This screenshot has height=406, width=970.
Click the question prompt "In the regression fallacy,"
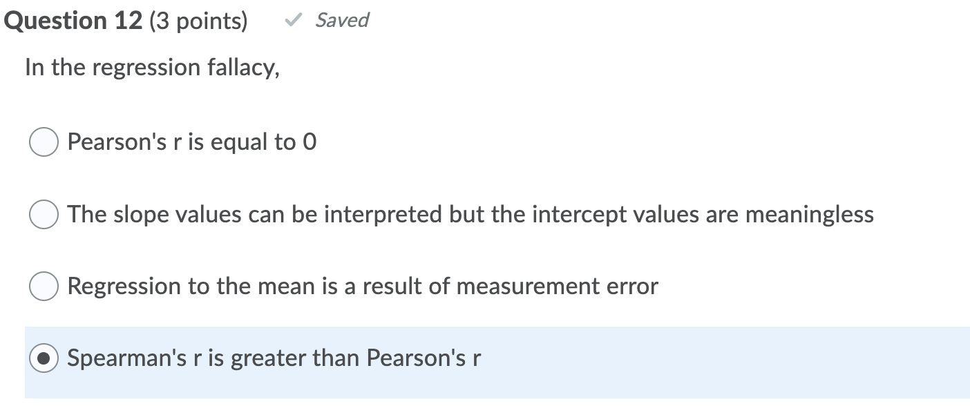(151, 67)
